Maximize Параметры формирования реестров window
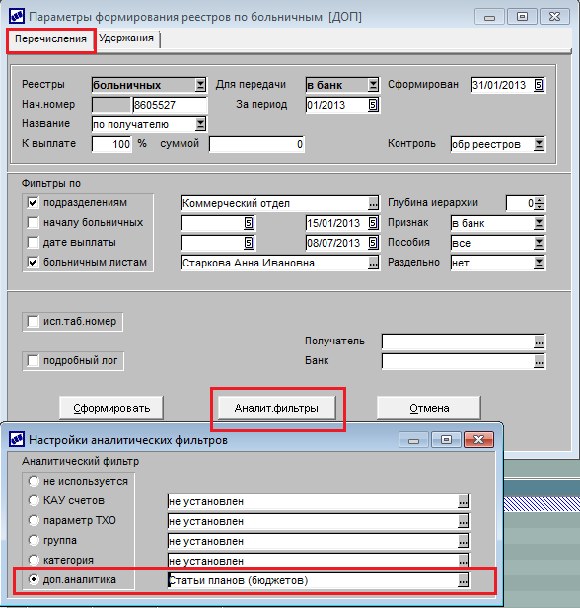This screenshot has width=580, height=608. pos(522,16)
